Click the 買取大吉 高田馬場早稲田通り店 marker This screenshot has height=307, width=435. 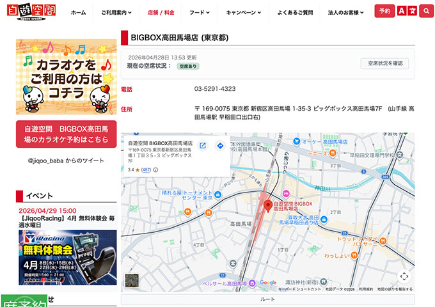pyautogui.click(x=324, y=219)
